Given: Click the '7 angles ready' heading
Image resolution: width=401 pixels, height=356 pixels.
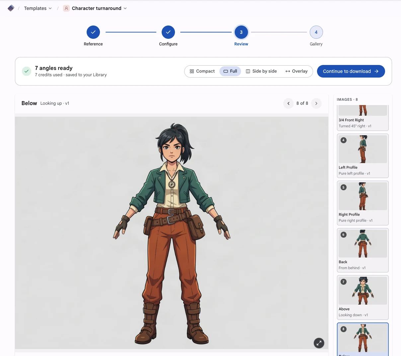Looking at the screenshot, I should pos(54,68).
